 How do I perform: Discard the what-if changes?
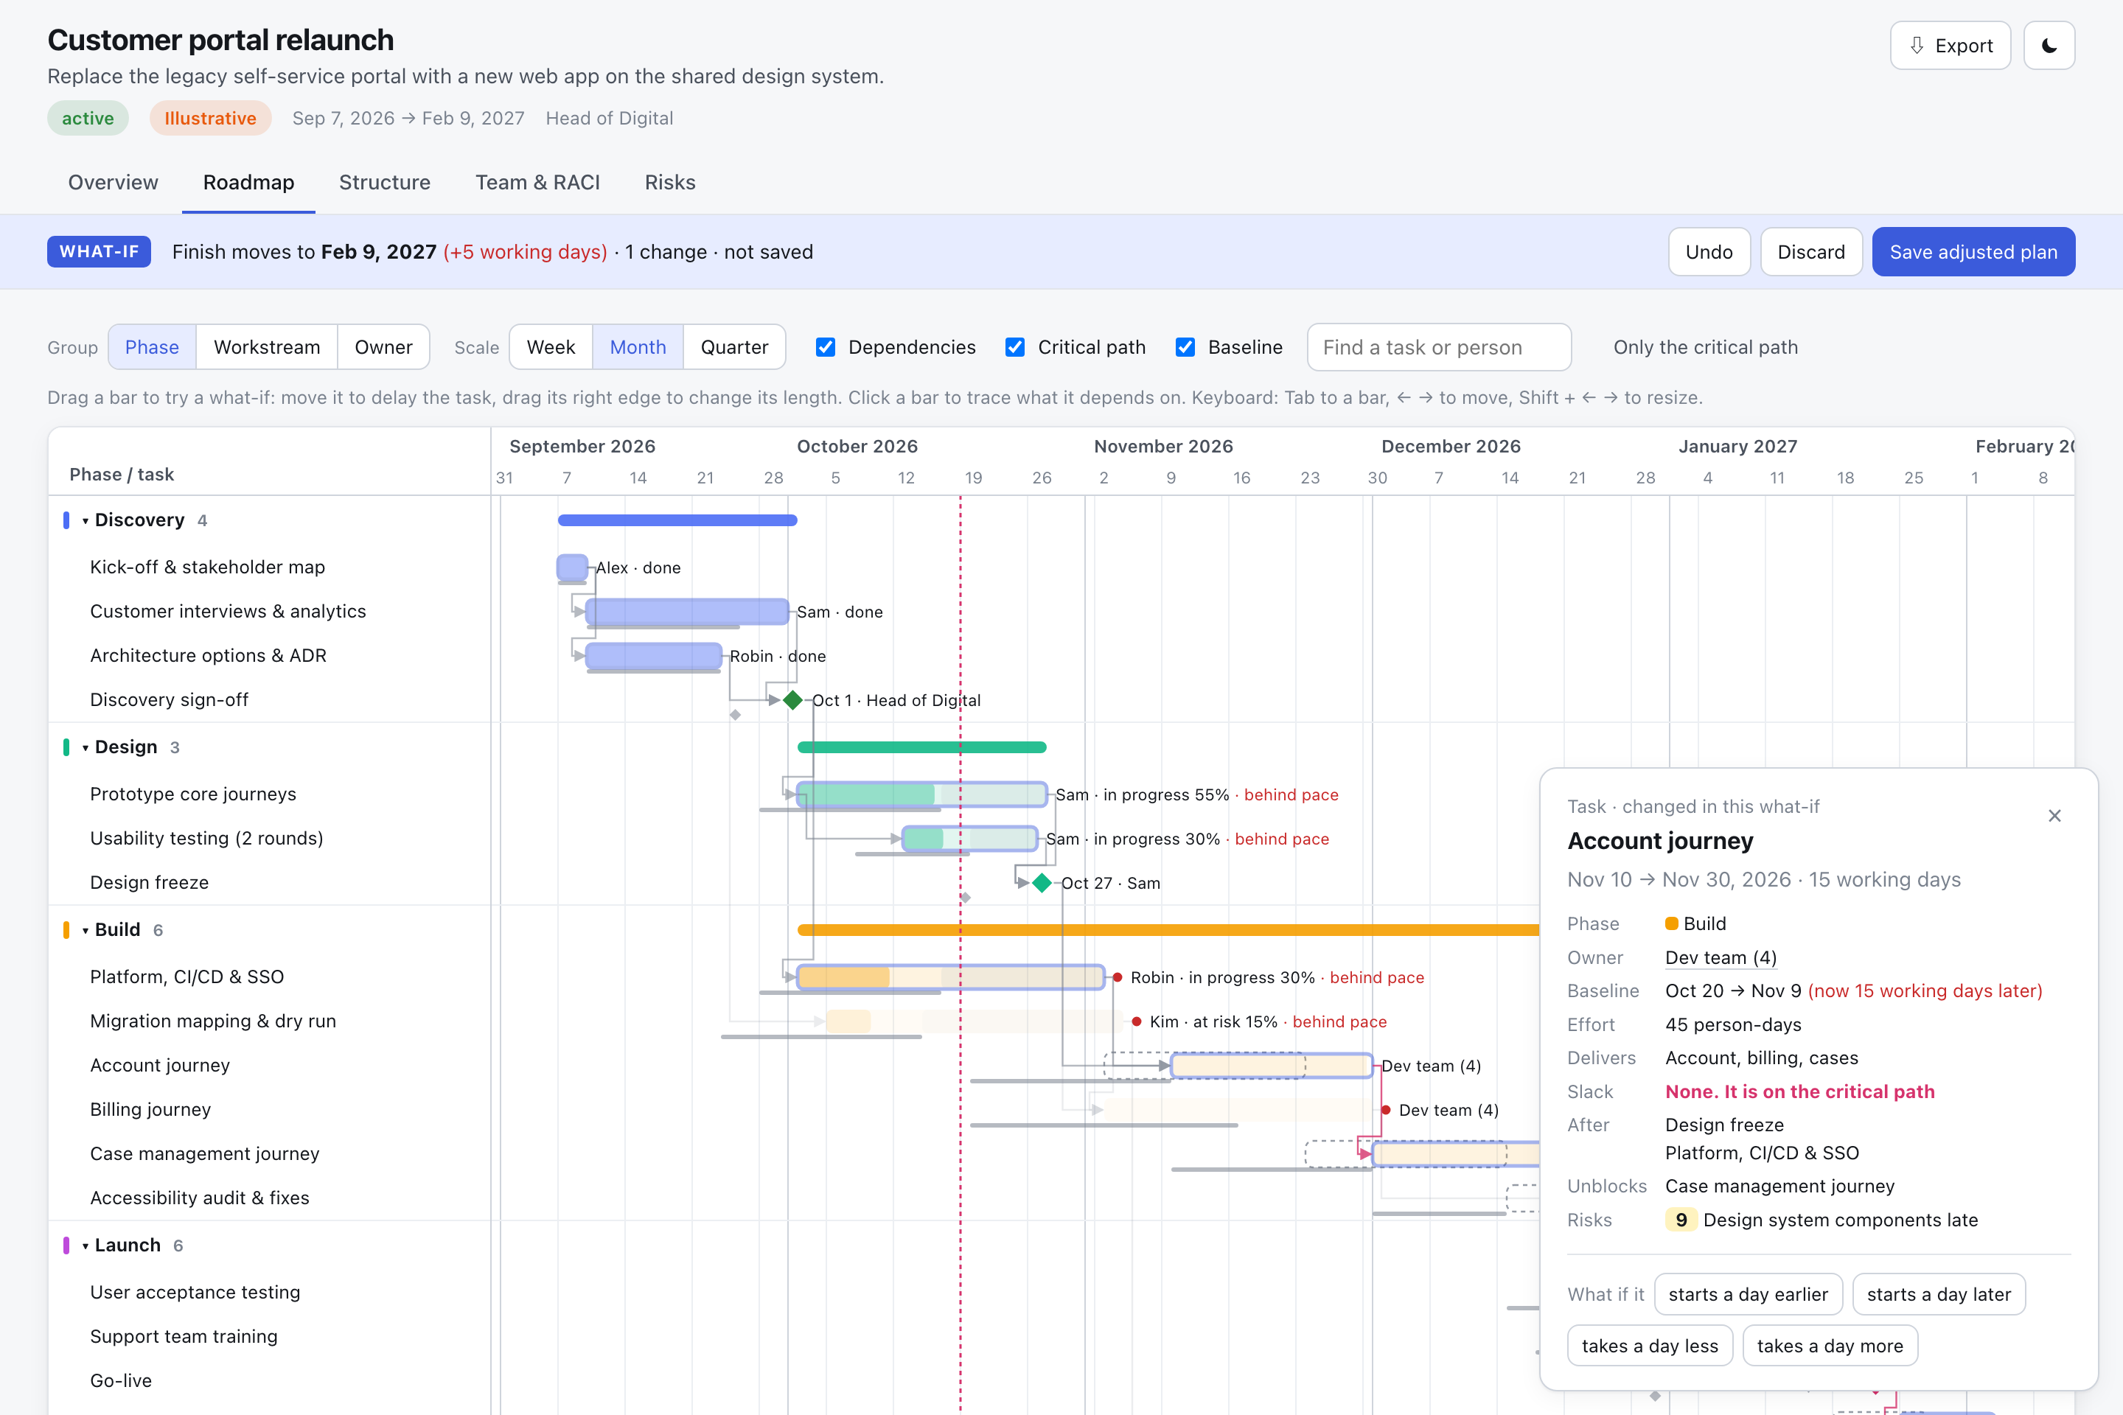tap(1810, 252)
